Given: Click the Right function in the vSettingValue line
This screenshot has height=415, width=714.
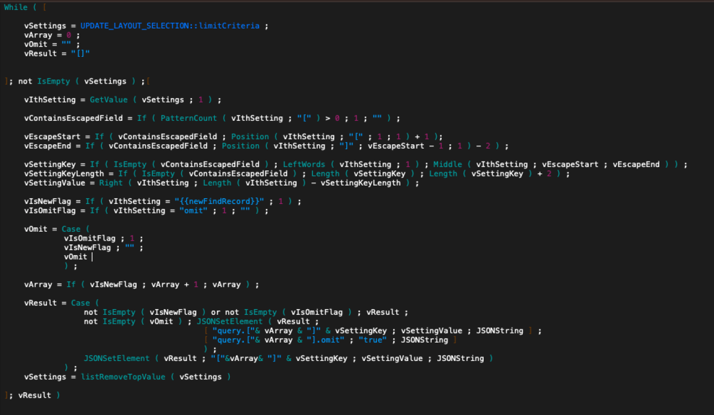Looking at the screenshot, I should pyautogui.click(x=111, y=183).
